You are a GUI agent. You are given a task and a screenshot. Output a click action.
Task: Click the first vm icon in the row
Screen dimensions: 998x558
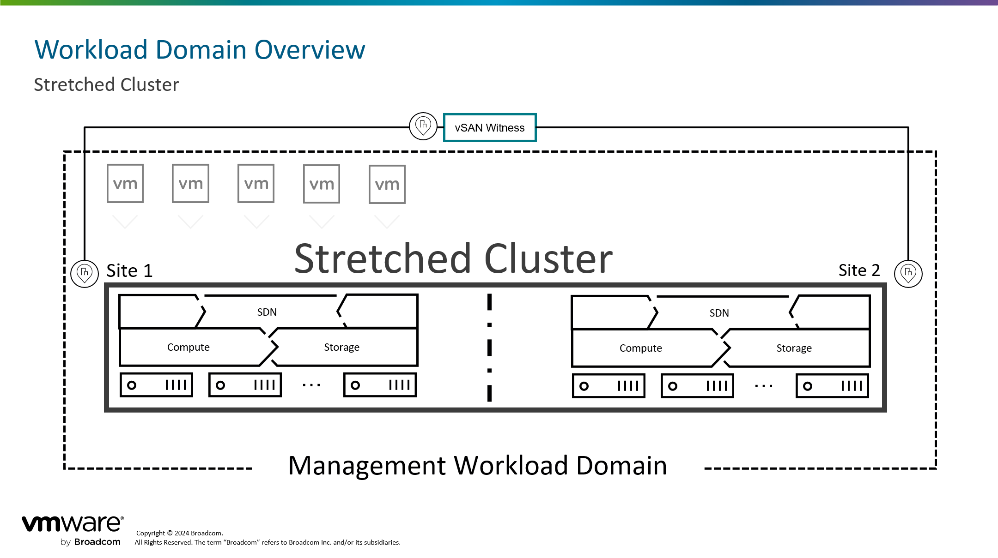click(x=125, y=183)
